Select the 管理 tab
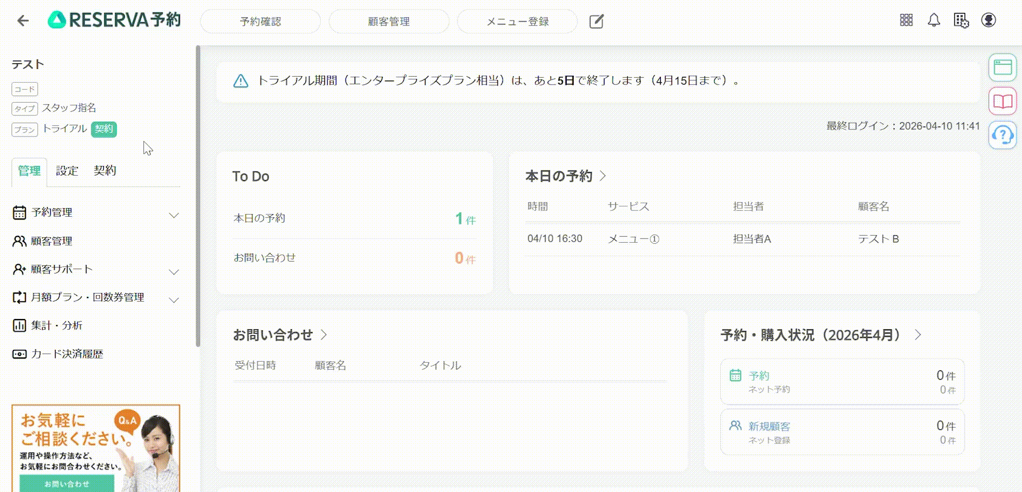 29,171
